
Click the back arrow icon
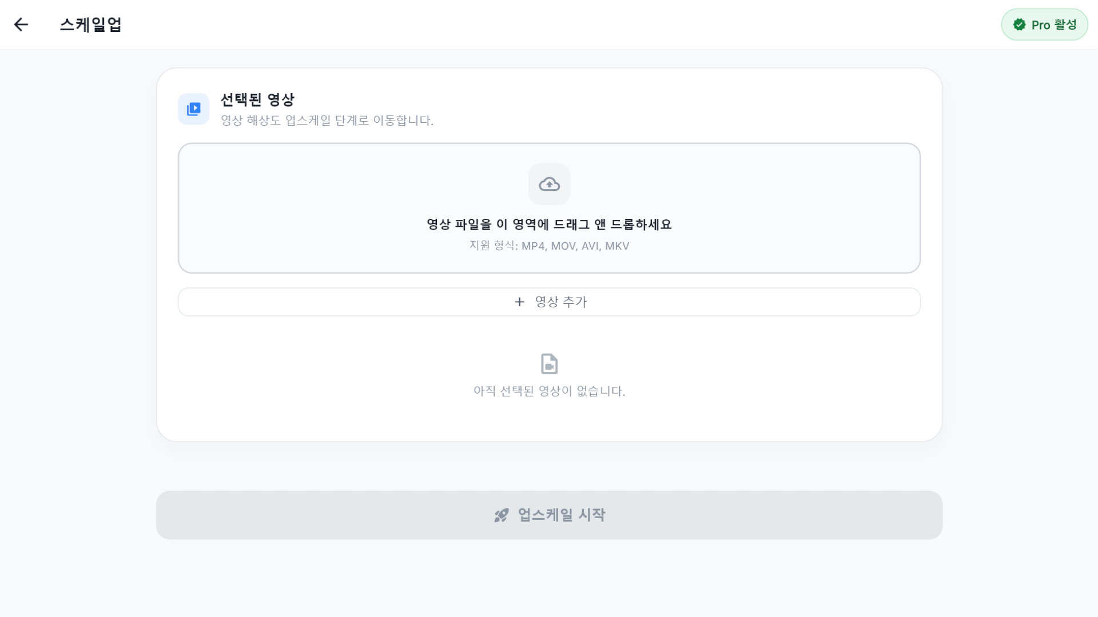21,24
